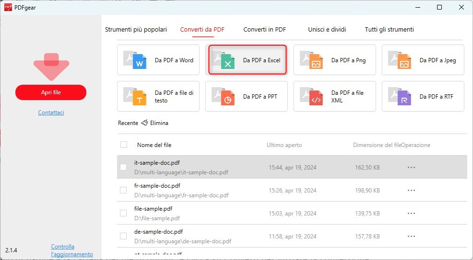Click the broom icon beside Elimina

(x=144, y=123)
